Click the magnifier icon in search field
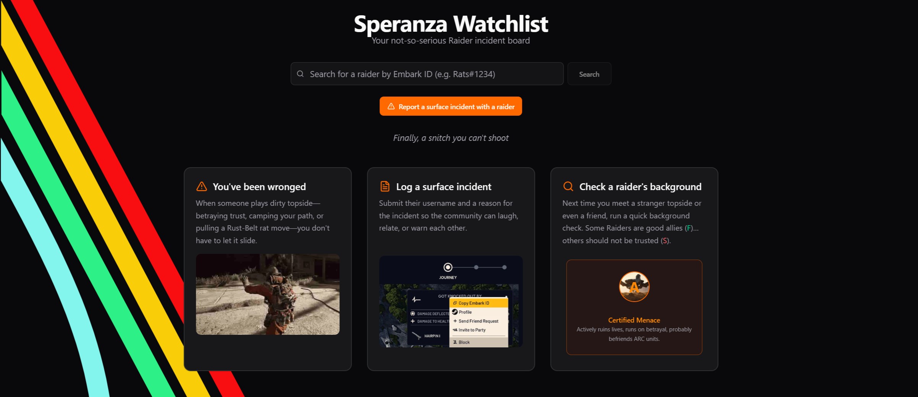The height and width of the screenshot is (397, 918). (300, 74)
